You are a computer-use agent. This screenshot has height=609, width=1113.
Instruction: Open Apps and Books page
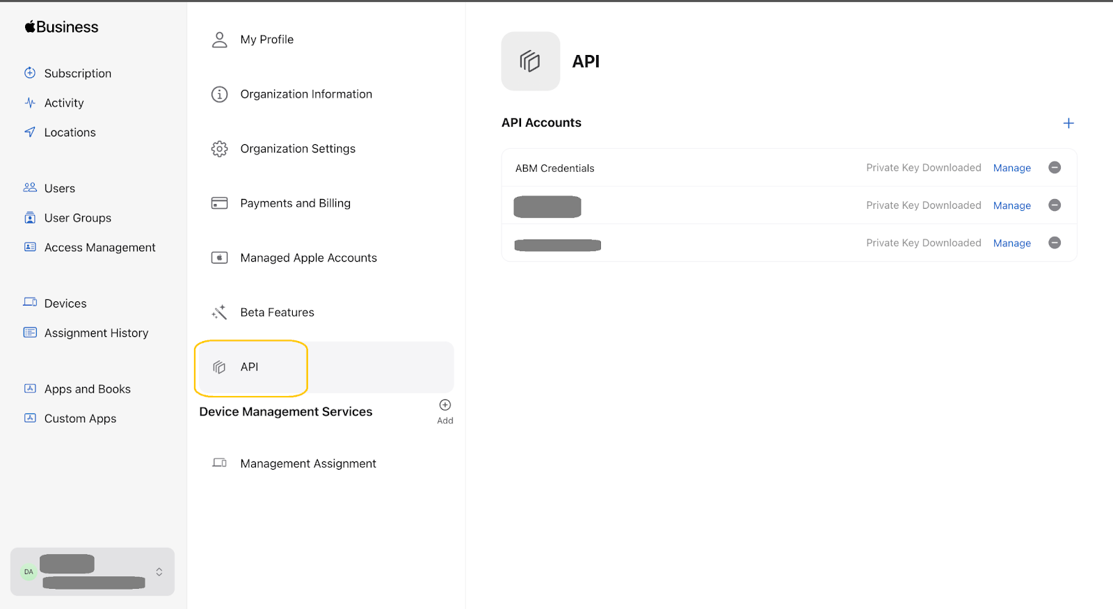point(88,389)
